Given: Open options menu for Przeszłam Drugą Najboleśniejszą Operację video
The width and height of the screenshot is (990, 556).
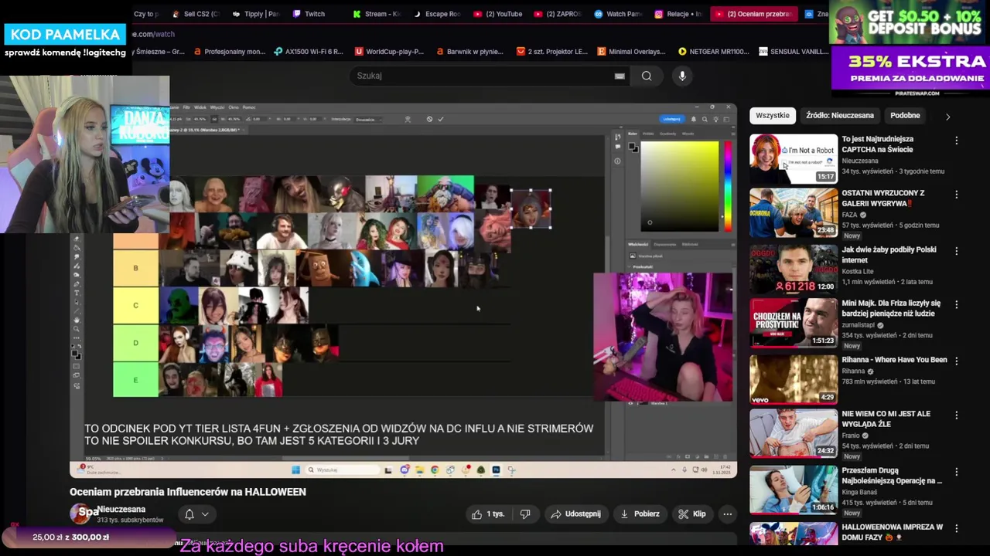Looking at the screenshot, I should 957,471.
